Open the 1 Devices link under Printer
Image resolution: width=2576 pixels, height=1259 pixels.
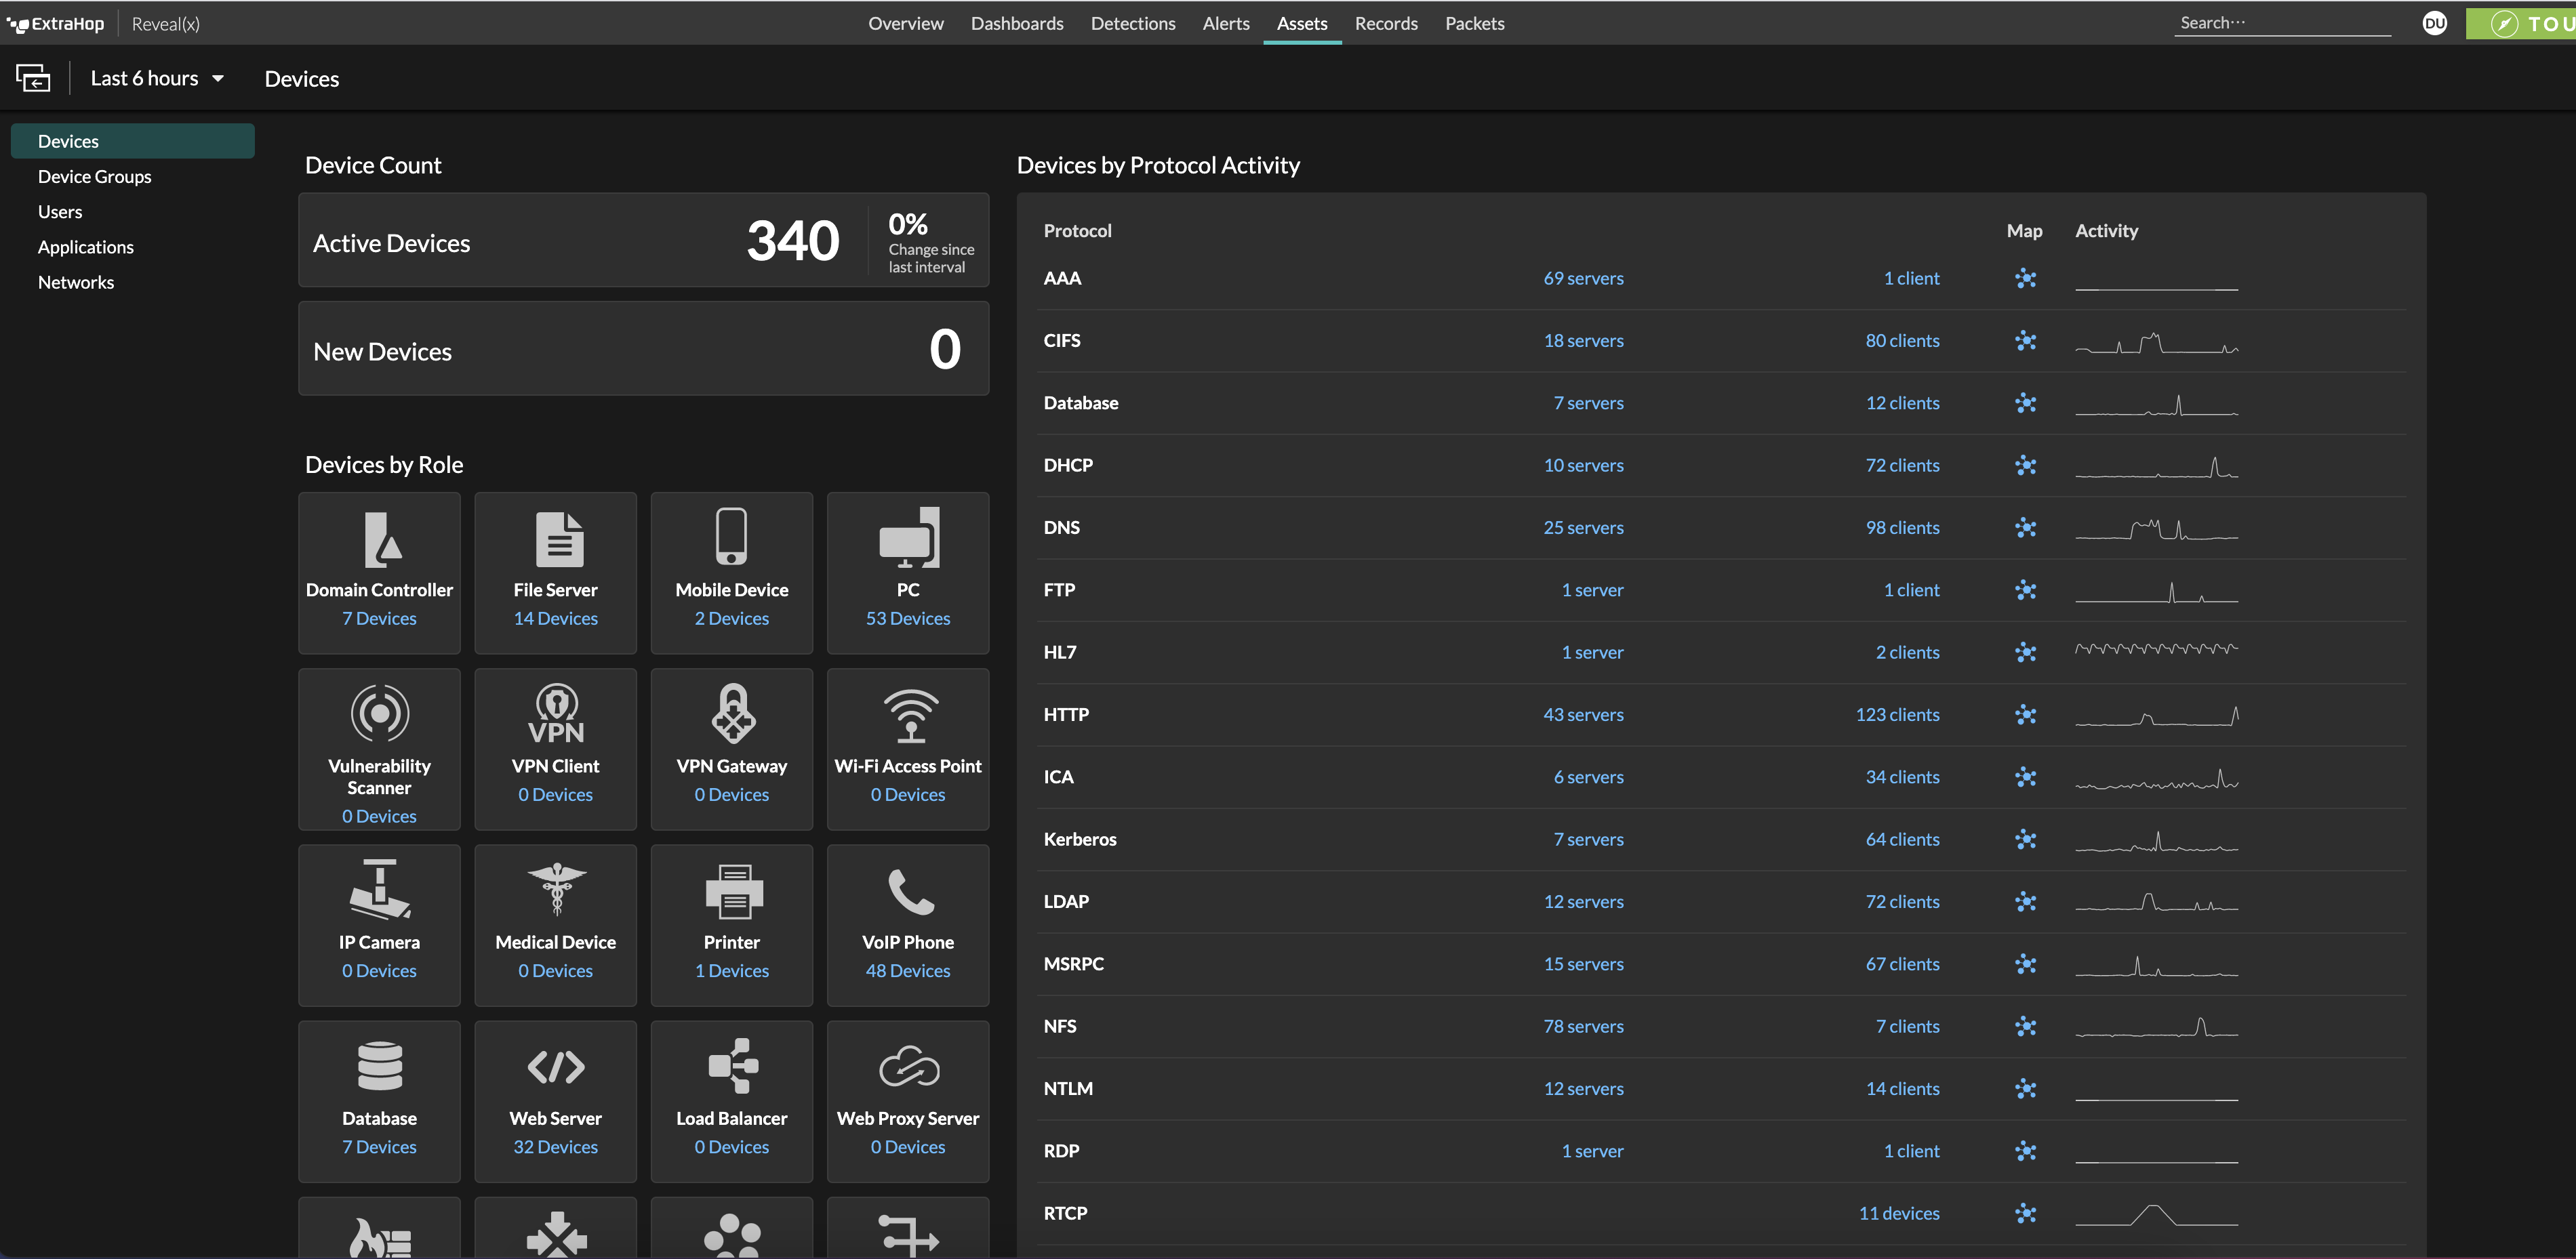point(732,971)
